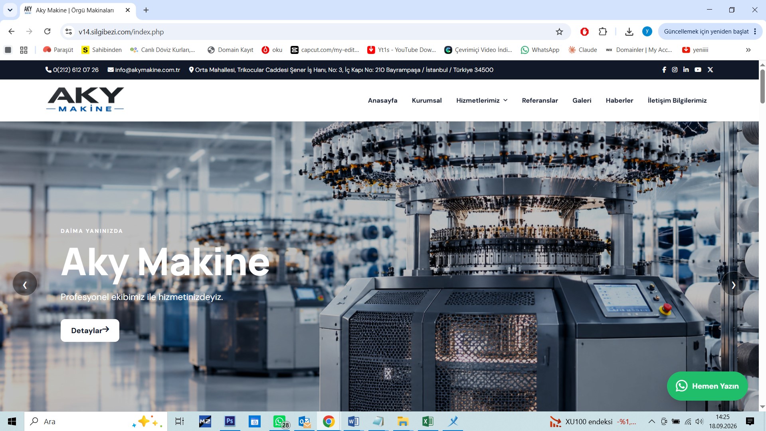
Task: Click the Windows search box Ara
Action: pyautogui.click(x=96, y=421)
